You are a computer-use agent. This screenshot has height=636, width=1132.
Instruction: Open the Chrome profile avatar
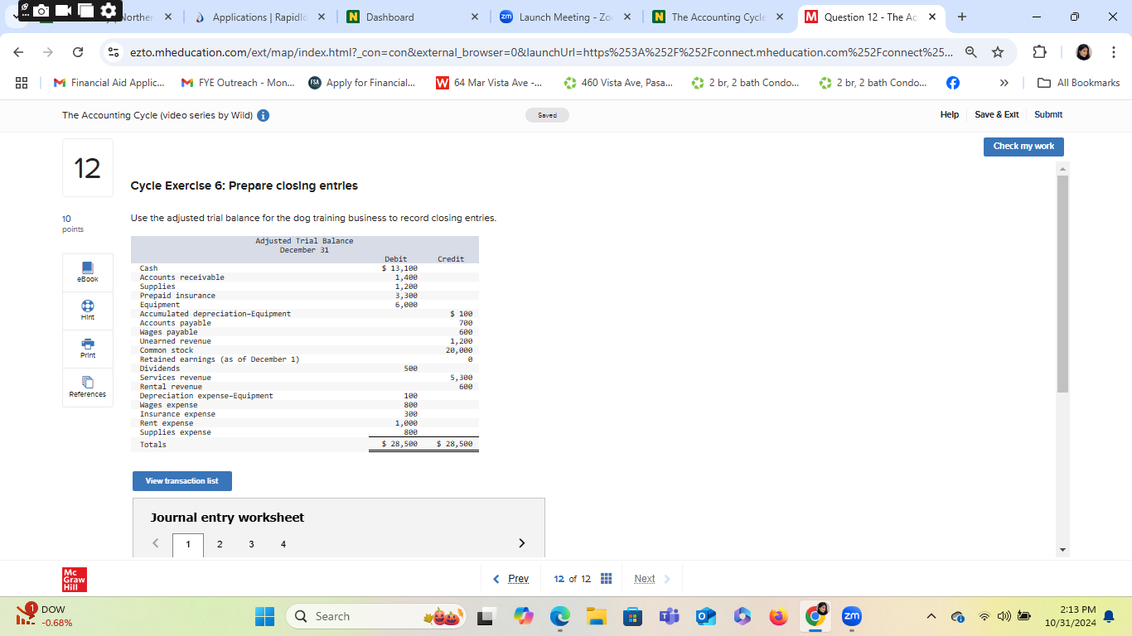tap(1083, 53)
